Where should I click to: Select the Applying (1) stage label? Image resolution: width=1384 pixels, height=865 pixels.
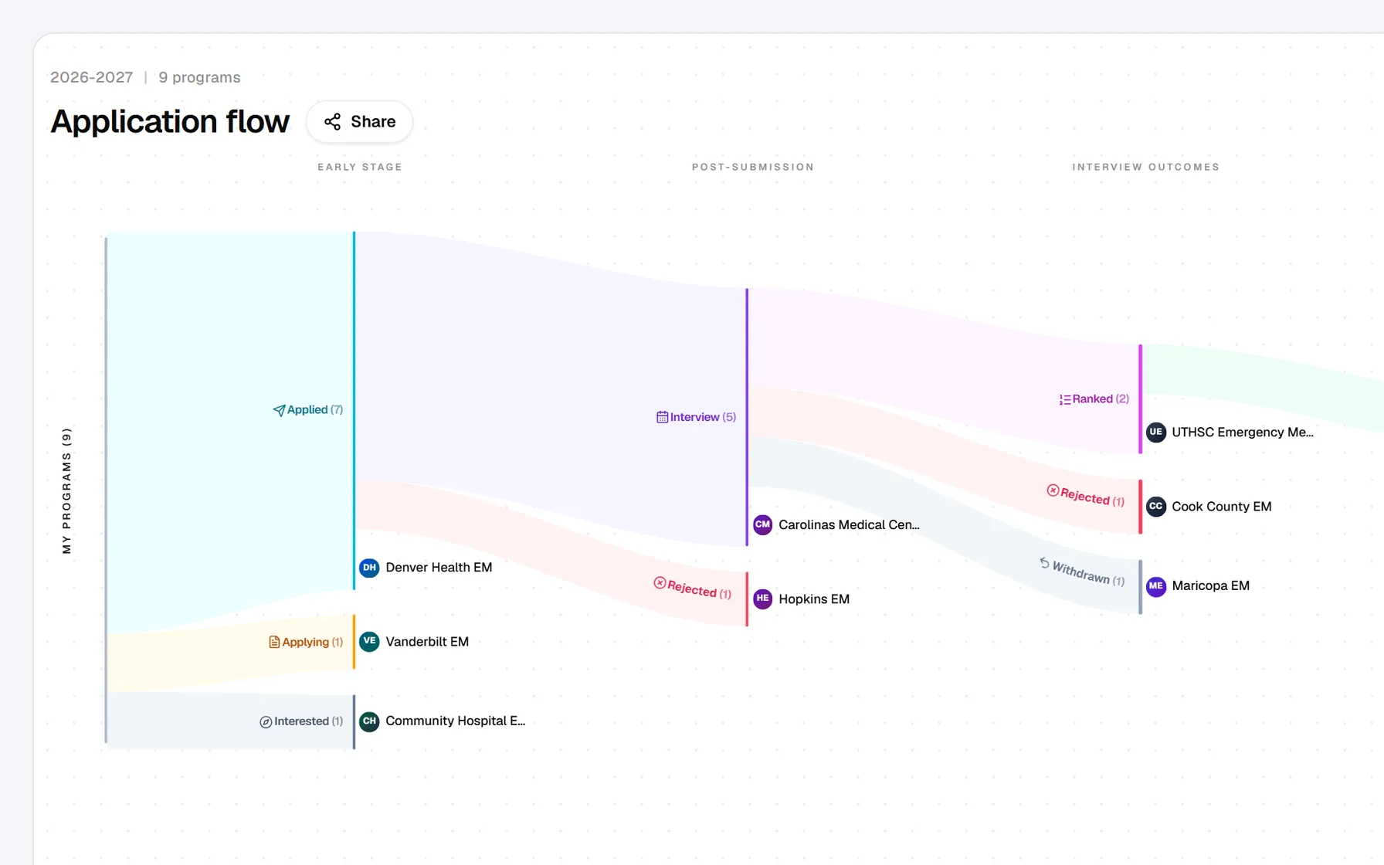(x=313, y=642)
